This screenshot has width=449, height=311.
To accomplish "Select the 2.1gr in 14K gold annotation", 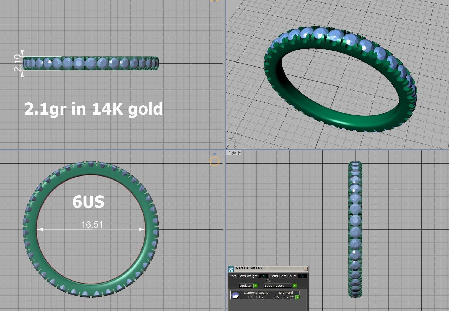I will (x=94, y=109).
